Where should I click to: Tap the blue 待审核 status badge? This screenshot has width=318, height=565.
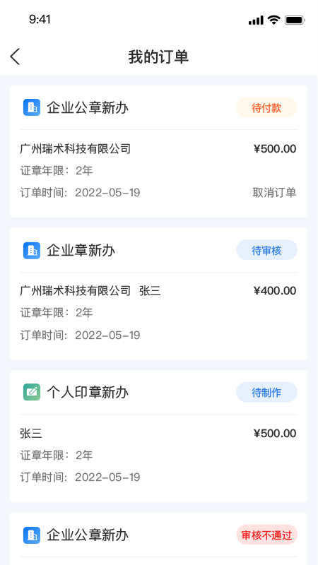(266, 250)
